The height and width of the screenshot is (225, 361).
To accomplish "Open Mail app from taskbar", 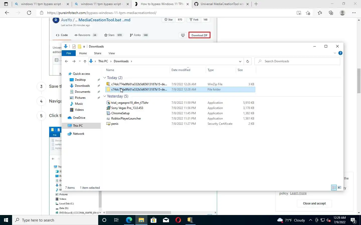I will [166, 220].
